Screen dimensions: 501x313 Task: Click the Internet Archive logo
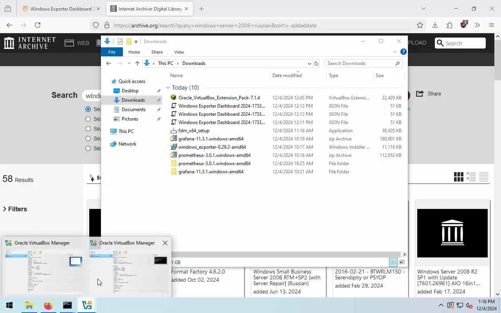pyautogui.click(x=30, y=43)
